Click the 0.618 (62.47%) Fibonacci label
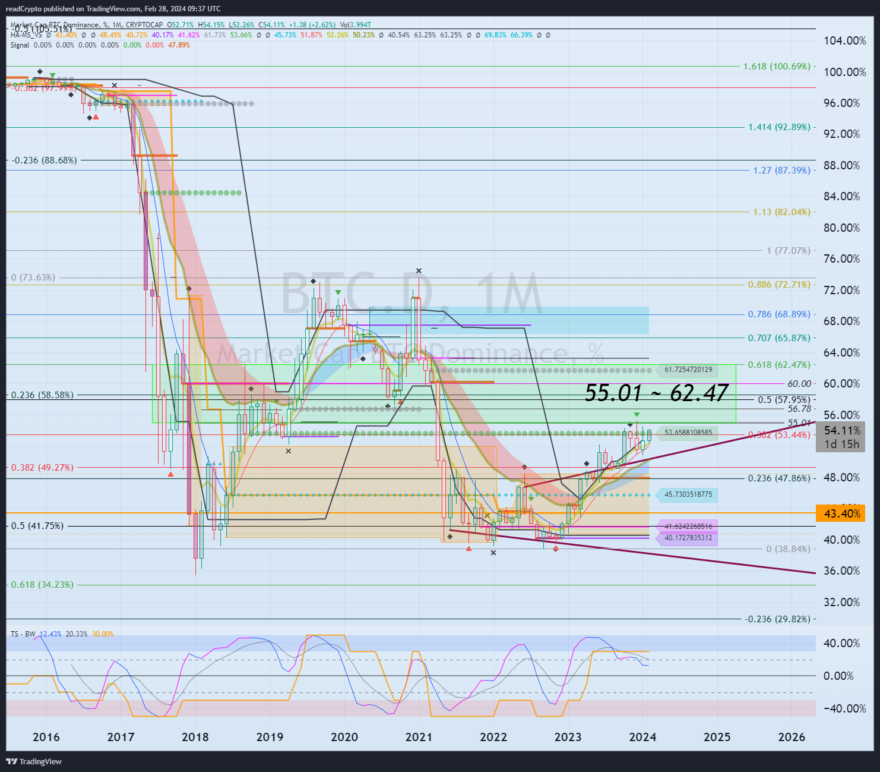The width and height of the screenshot is (880, 772). [x=779, y=364]
